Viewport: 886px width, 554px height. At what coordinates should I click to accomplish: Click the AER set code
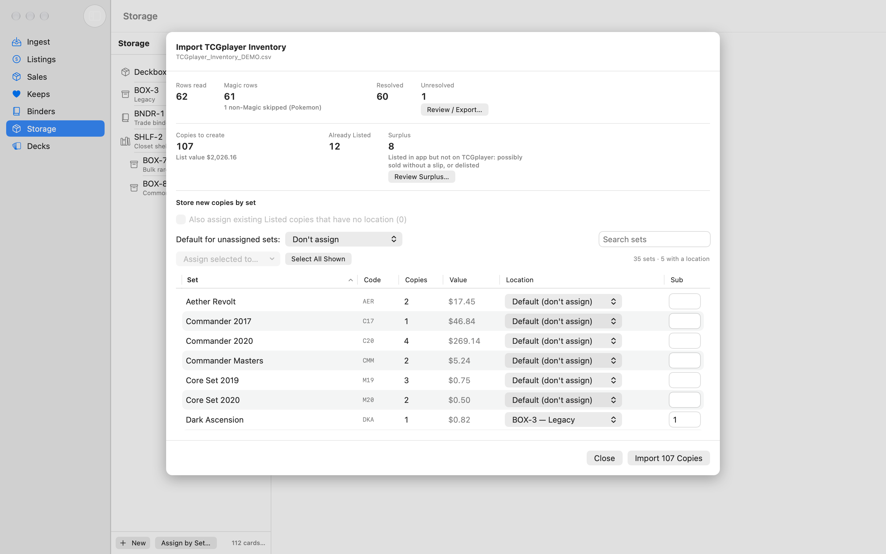[368, 301]
